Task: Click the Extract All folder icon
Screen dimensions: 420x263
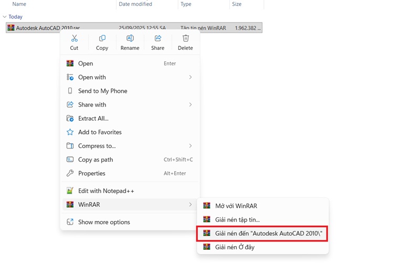Action: point(70,119)
